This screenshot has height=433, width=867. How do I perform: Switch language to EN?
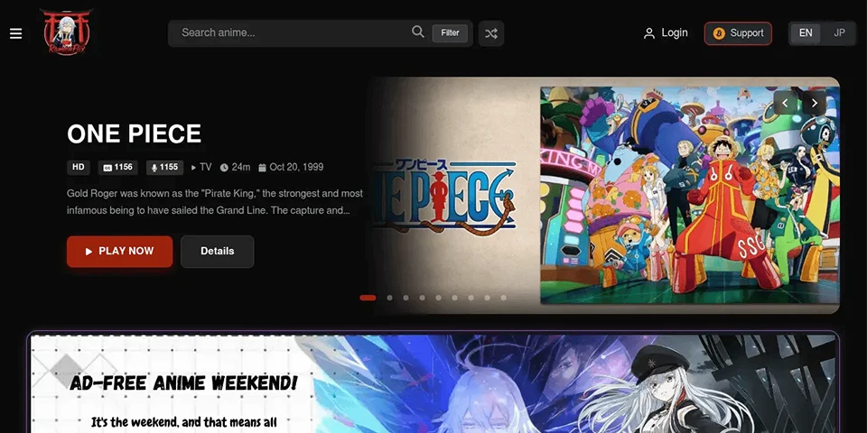tap(806, 33)
